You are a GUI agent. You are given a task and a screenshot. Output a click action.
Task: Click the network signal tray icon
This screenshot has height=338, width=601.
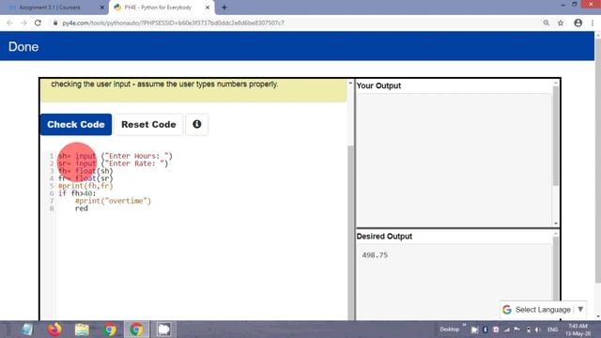coord(506,330)
